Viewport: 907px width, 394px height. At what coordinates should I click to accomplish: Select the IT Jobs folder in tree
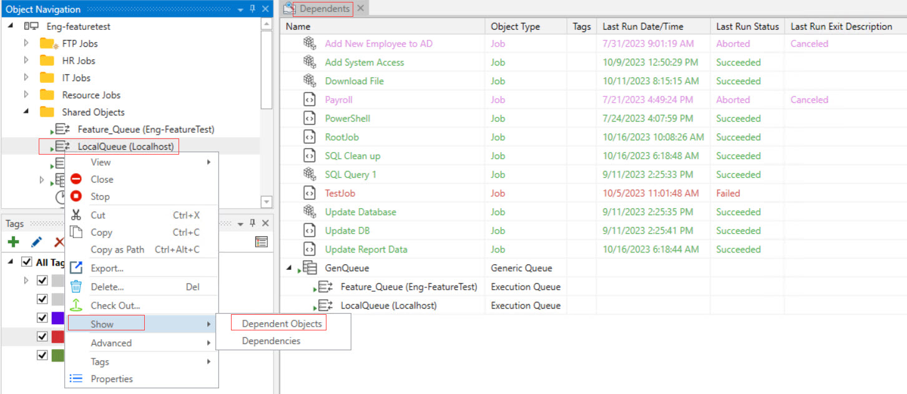point(76,78)
